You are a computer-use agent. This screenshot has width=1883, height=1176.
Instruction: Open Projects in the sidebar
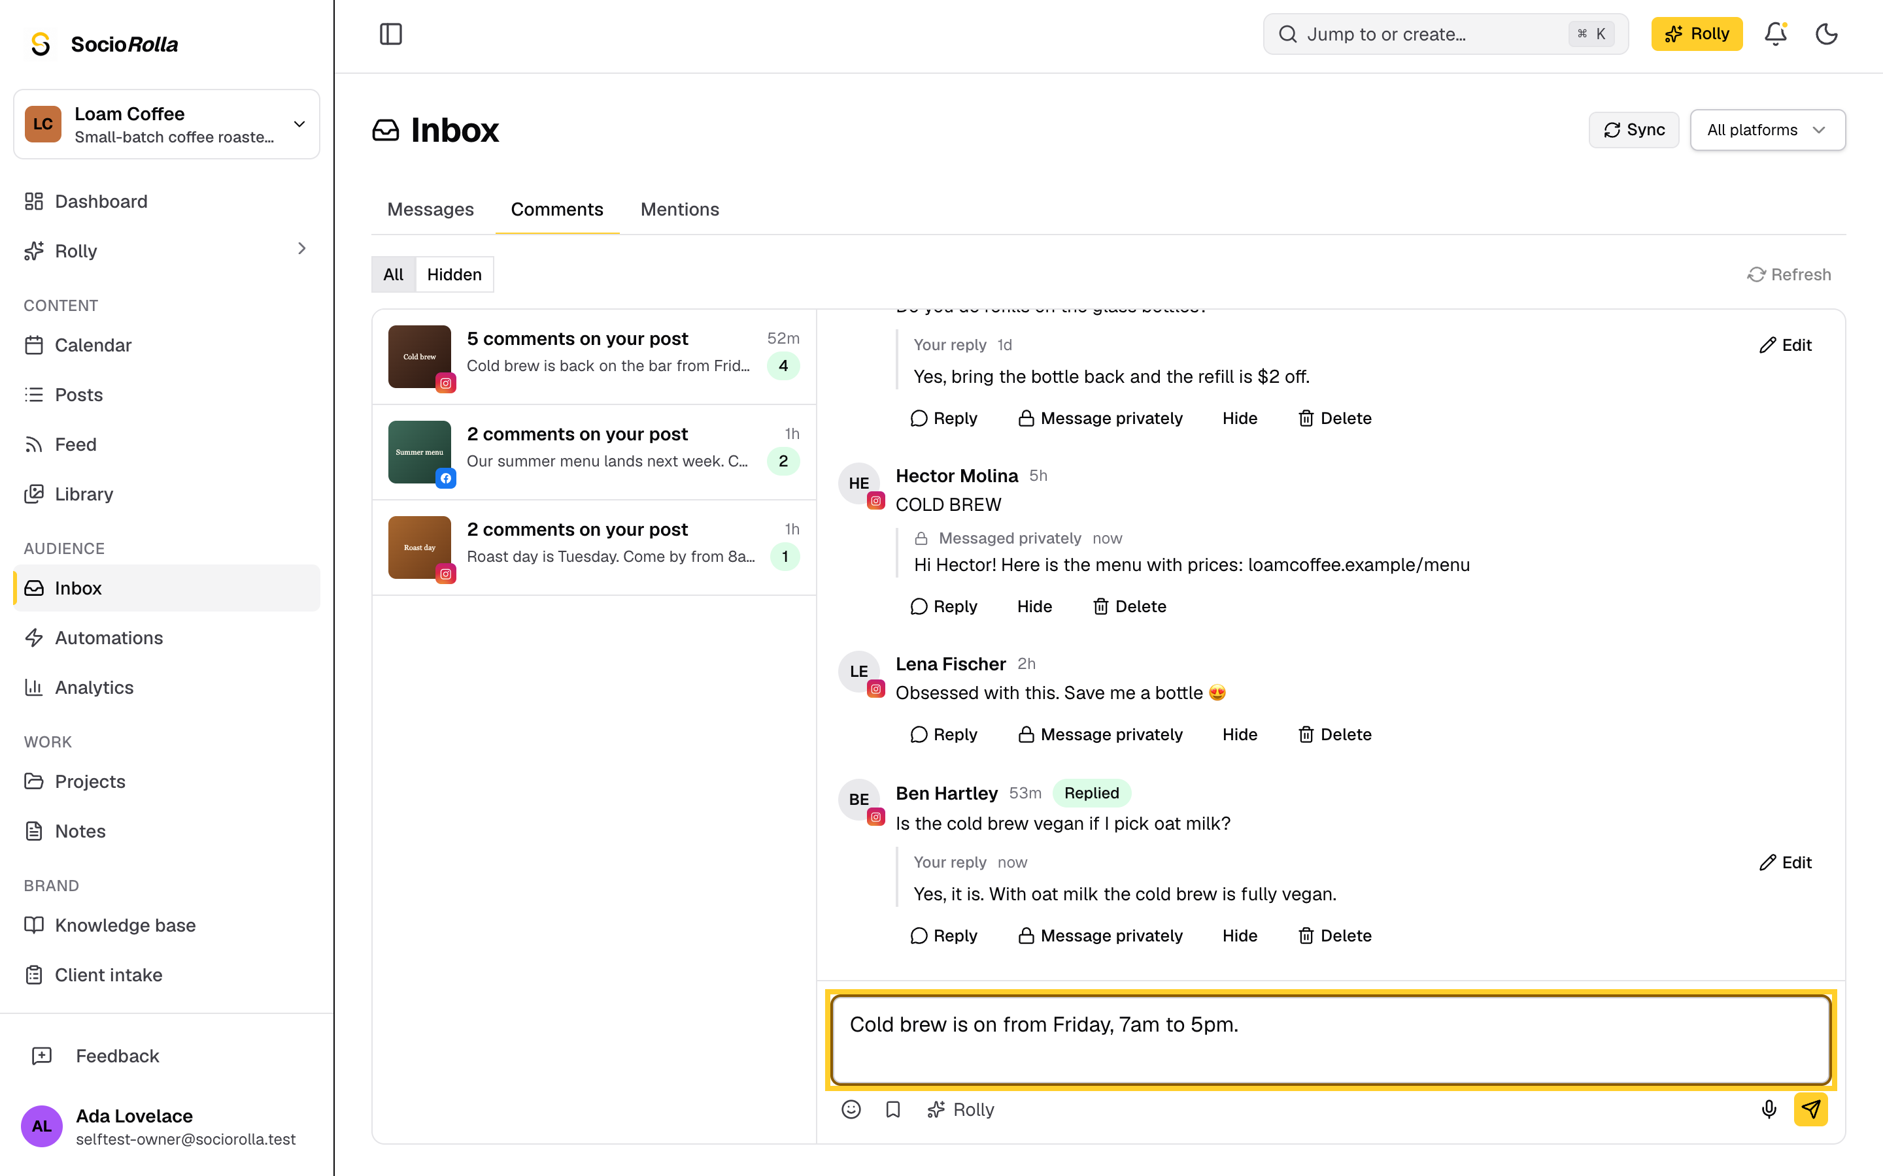pos(167,781)
